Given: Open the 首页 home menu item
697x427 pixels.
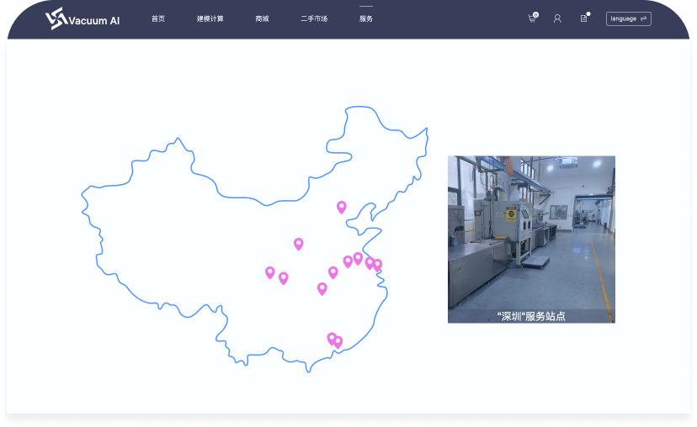Looking at the screenshot, I should 157,18.
